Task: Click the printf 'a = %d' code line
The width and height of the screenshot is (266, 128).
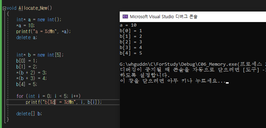Action: pyautogui.click(x=43, y=31)
